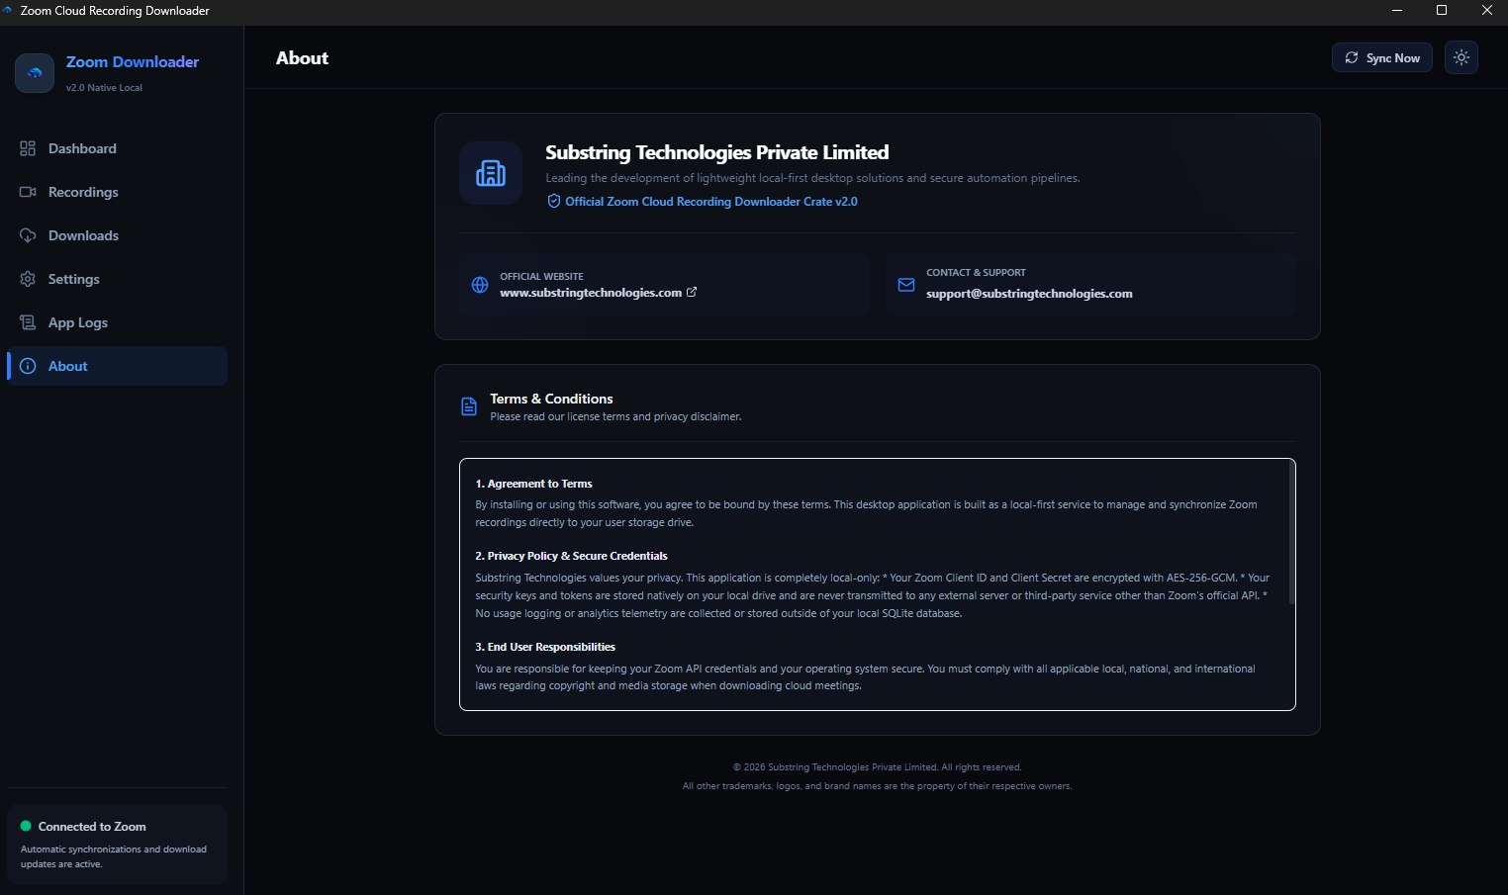Click the Settings gear icon

tap(28, 279)
